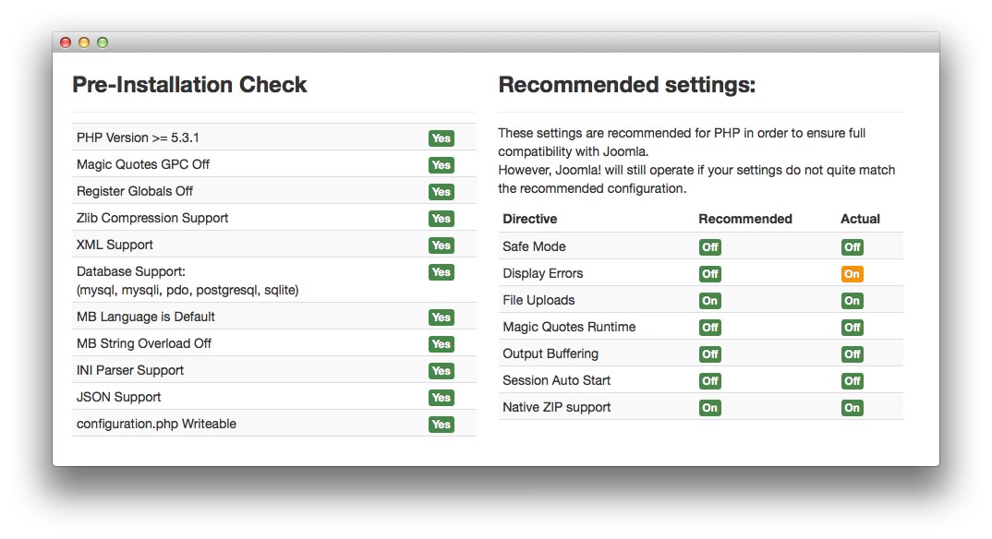Viewport: 992px width, 539px height.
Task: Toggle the Actual Off badge for Safe Mode
Action: coord(852,246)
